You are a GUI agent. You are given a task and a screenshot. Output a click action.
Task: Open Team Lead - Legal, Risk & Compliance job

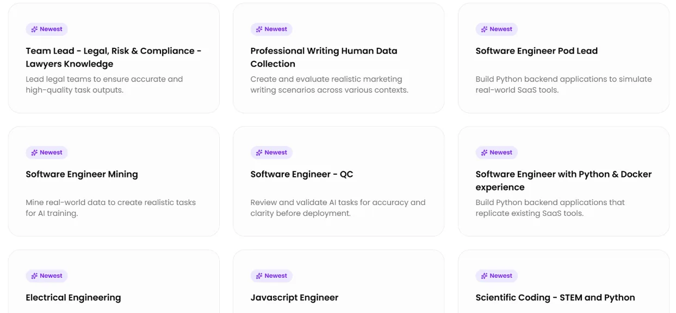[114, 57]
